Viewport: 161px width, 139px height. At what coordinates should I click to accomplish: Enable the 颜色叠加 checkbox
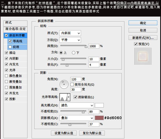coord(6,76)
